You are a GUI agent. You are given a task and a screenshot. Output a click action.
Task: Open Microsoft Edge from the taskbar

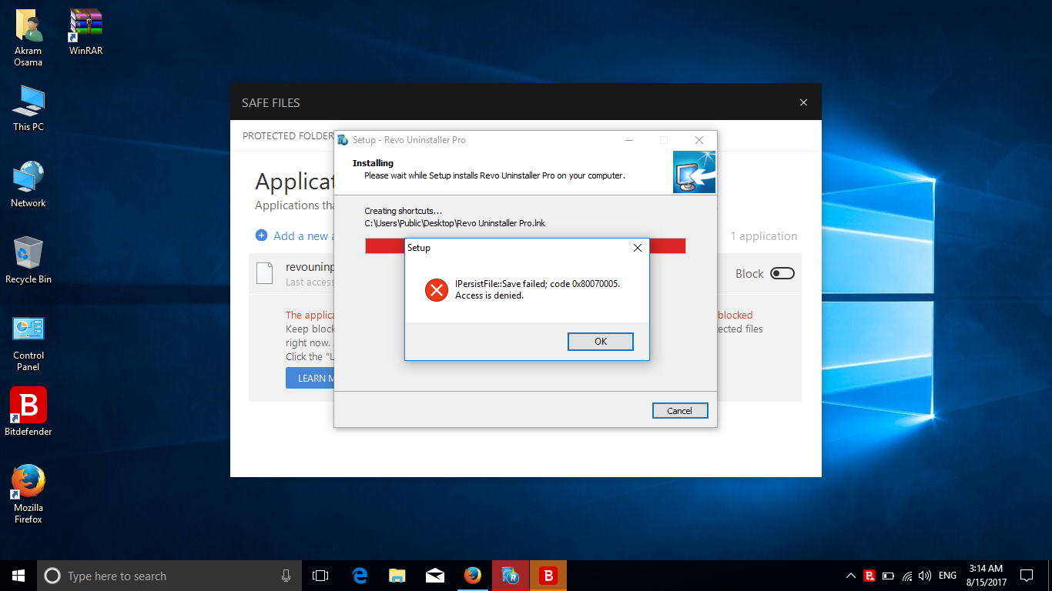(x=360, y=576)
